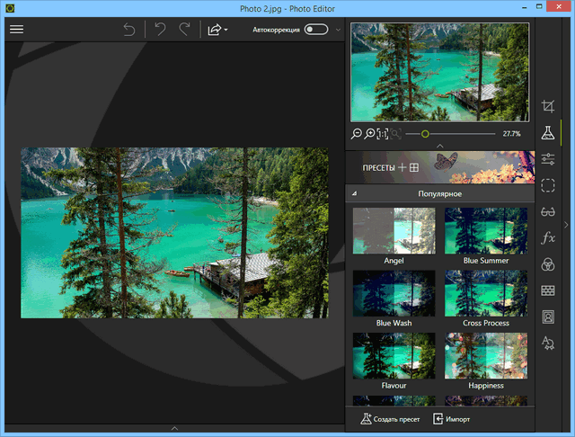Click the 1:1 actual size zoom button
Image resolution: width=575 pixels, height=437 pixels.
click(382, 133)
